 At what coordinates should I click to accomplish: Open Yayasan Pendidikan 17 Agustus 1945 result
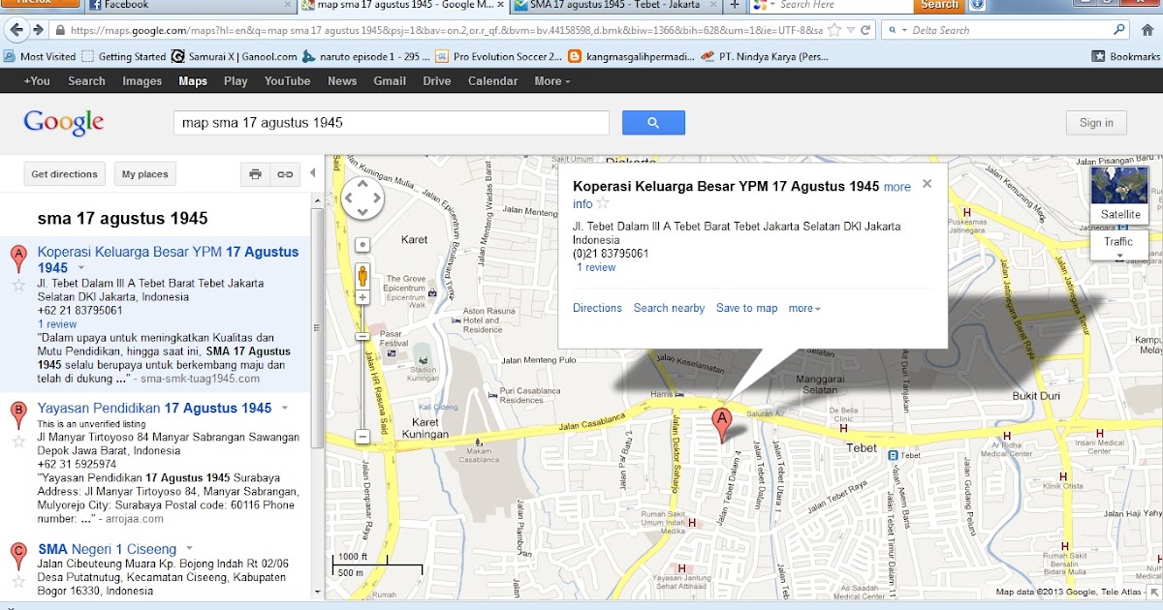[154, 409]
